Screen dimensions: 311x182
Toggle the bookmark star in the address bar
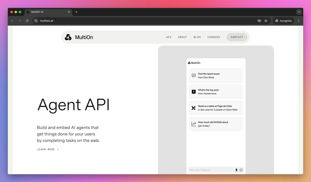tap(265, 20)
